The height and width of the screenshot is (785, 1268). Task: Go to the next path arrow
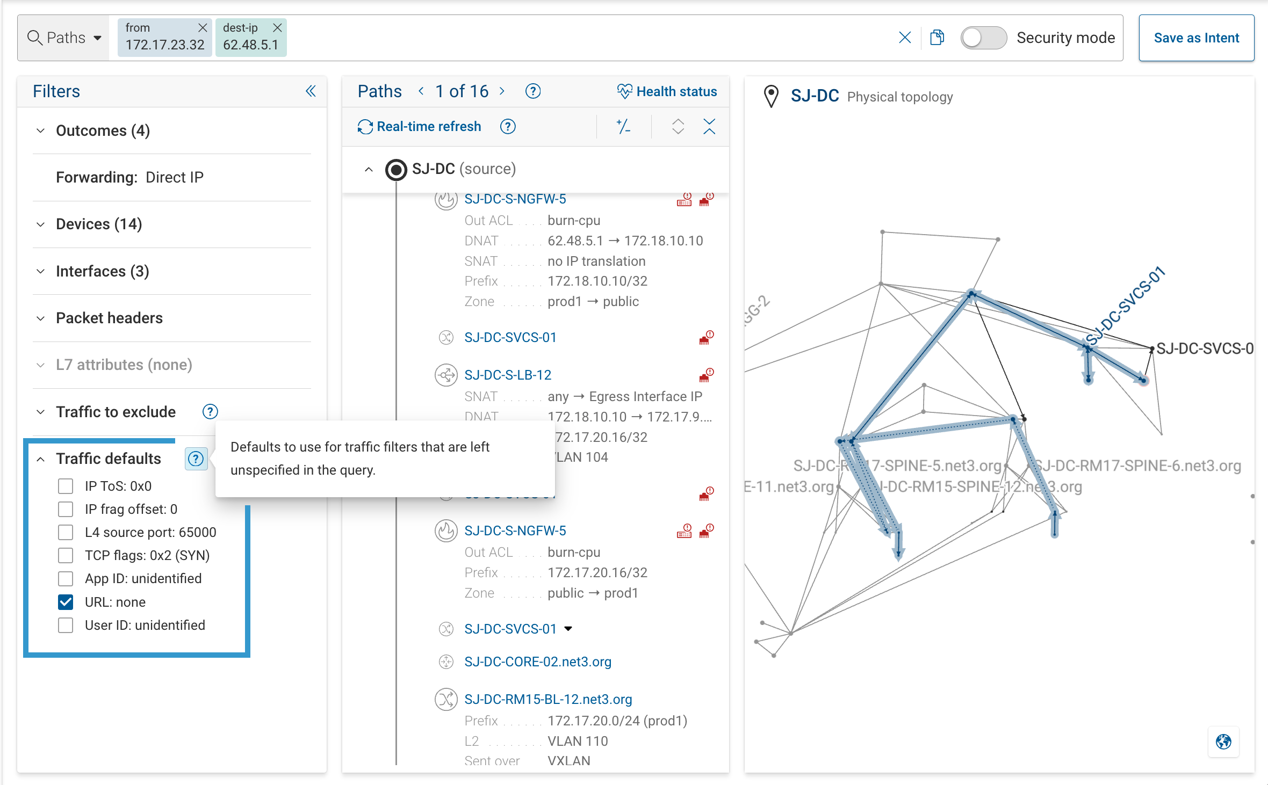point(502,91)
